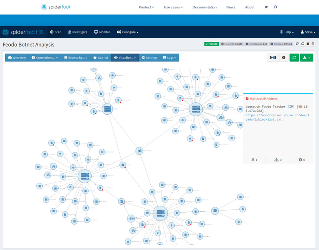Image resolution: width=319 pixels, height=250 pixels.
Task: Go to the Scan section
Action: tap(55, 32)
